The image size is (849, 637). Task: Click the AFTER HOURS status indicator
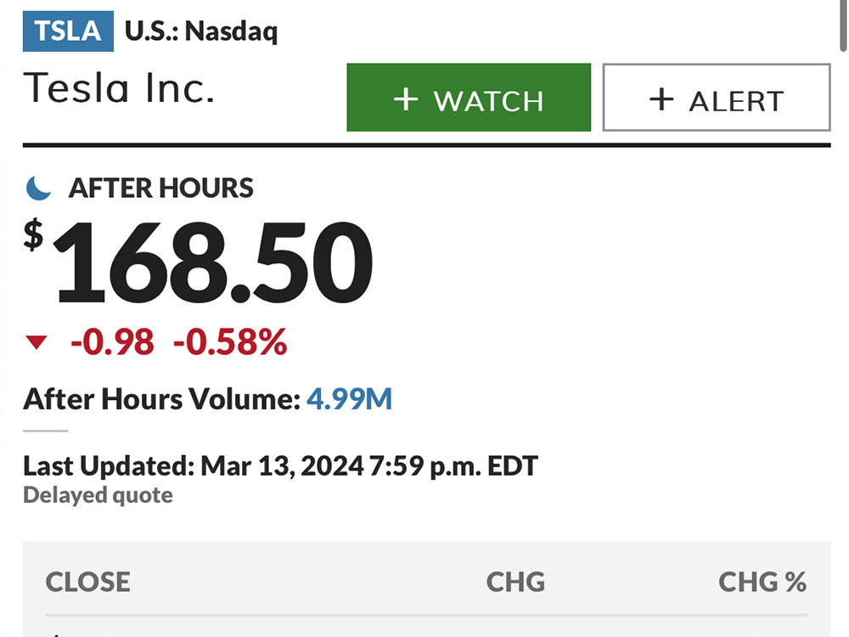(160, 188)
